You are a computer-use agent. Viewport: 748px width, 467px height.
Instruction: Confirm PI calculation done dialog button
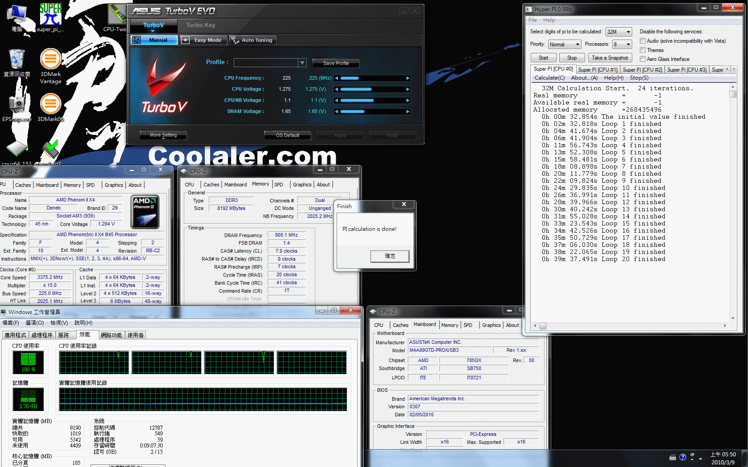pyautogui.click(x=390, y=256)
